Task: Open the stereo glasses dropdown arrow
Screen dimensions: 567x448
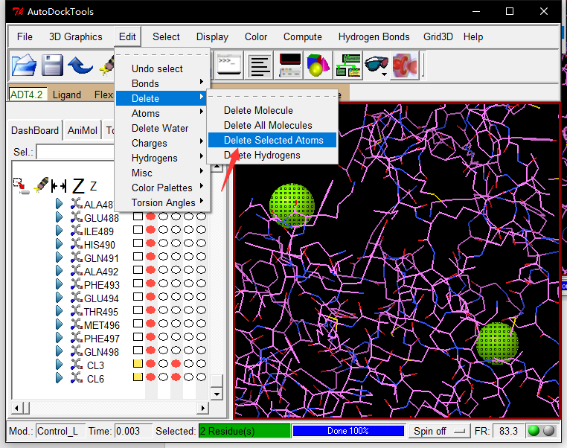Action: (x=384, y=74)
